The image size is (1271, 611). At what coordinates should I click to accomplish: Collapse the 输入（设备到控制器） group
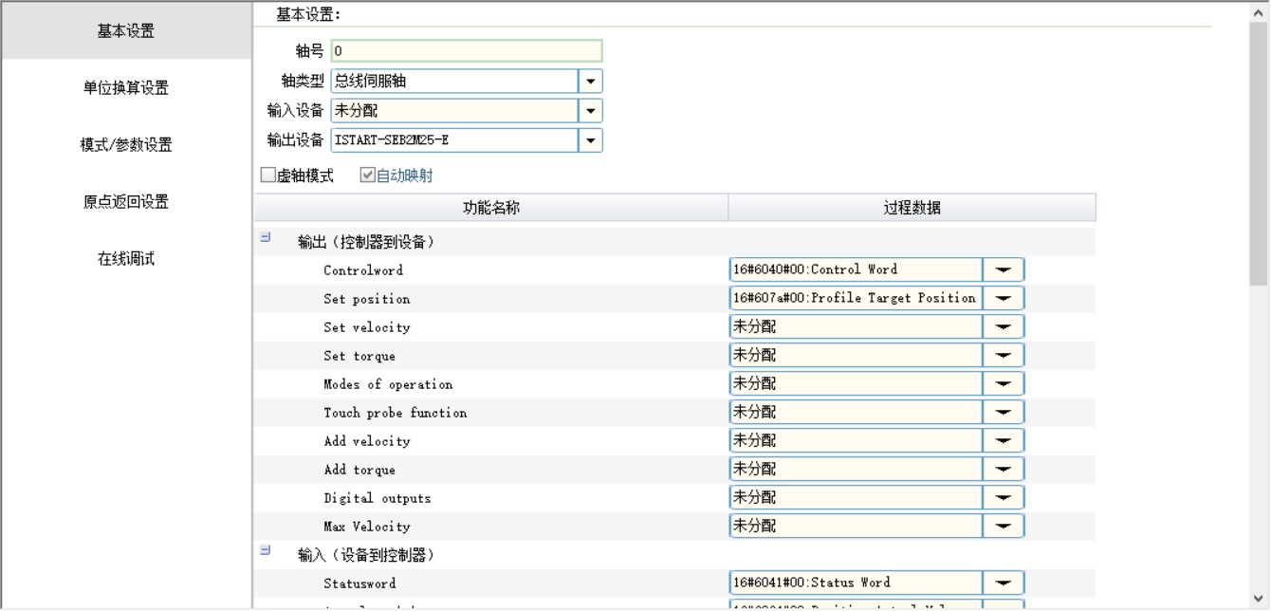coord(266,550)
